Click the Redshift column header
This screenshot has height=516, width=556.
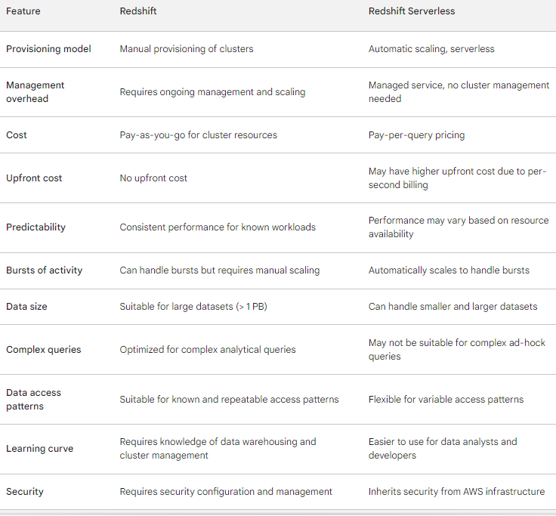click(x=138, y=11)
